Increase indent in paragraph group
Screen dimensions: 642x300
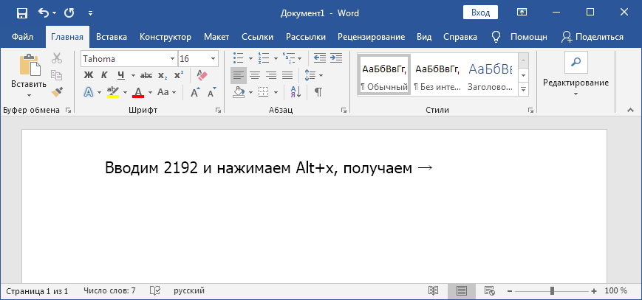pyautogui.click(x=336, y=58)
